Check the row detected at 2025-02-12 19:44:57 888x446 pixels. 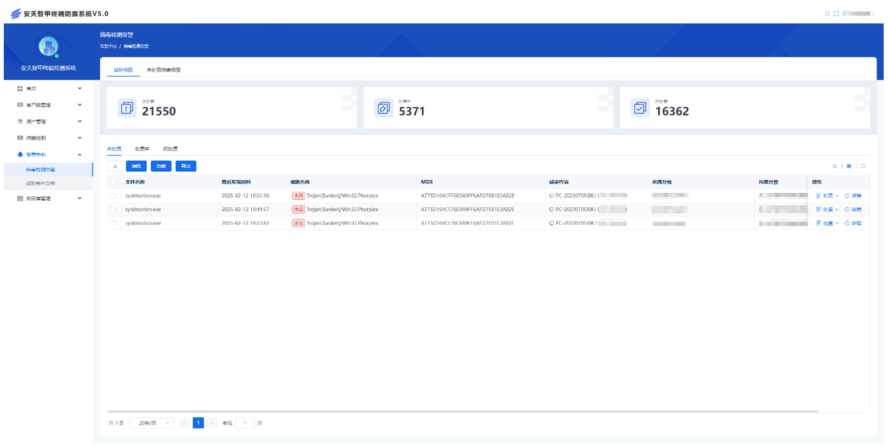pyautogui.click(x=113, y=209)
